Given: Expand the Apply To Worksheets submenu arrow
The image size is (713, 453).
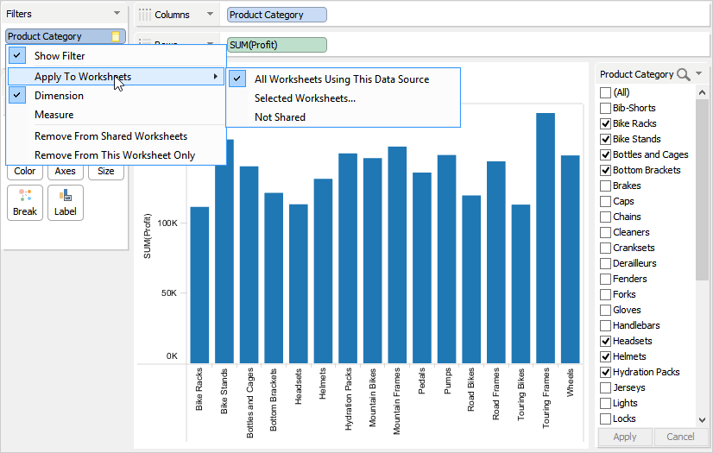Looking at the screenshot, I should (216, 77).
